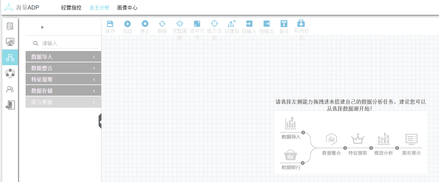439x182 pixels.
Task: Click the 能力定位 locate target icon
Action: (214, 24)
